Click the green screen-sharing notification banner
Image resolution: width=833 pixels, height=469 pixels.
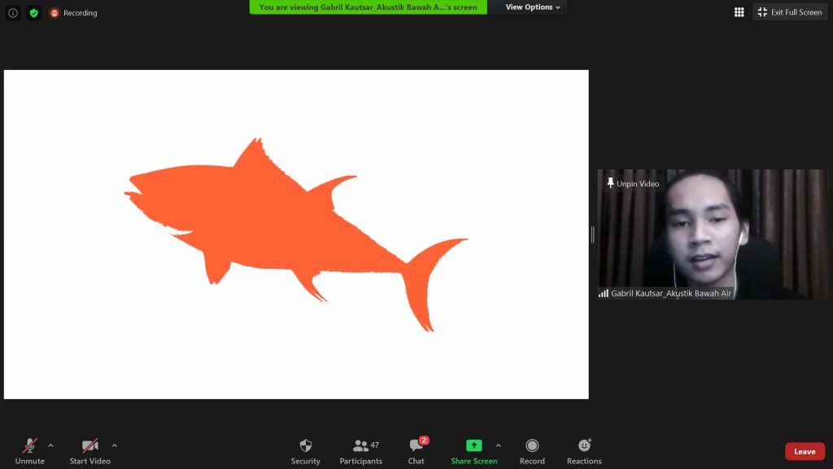(x=369, y=7)
